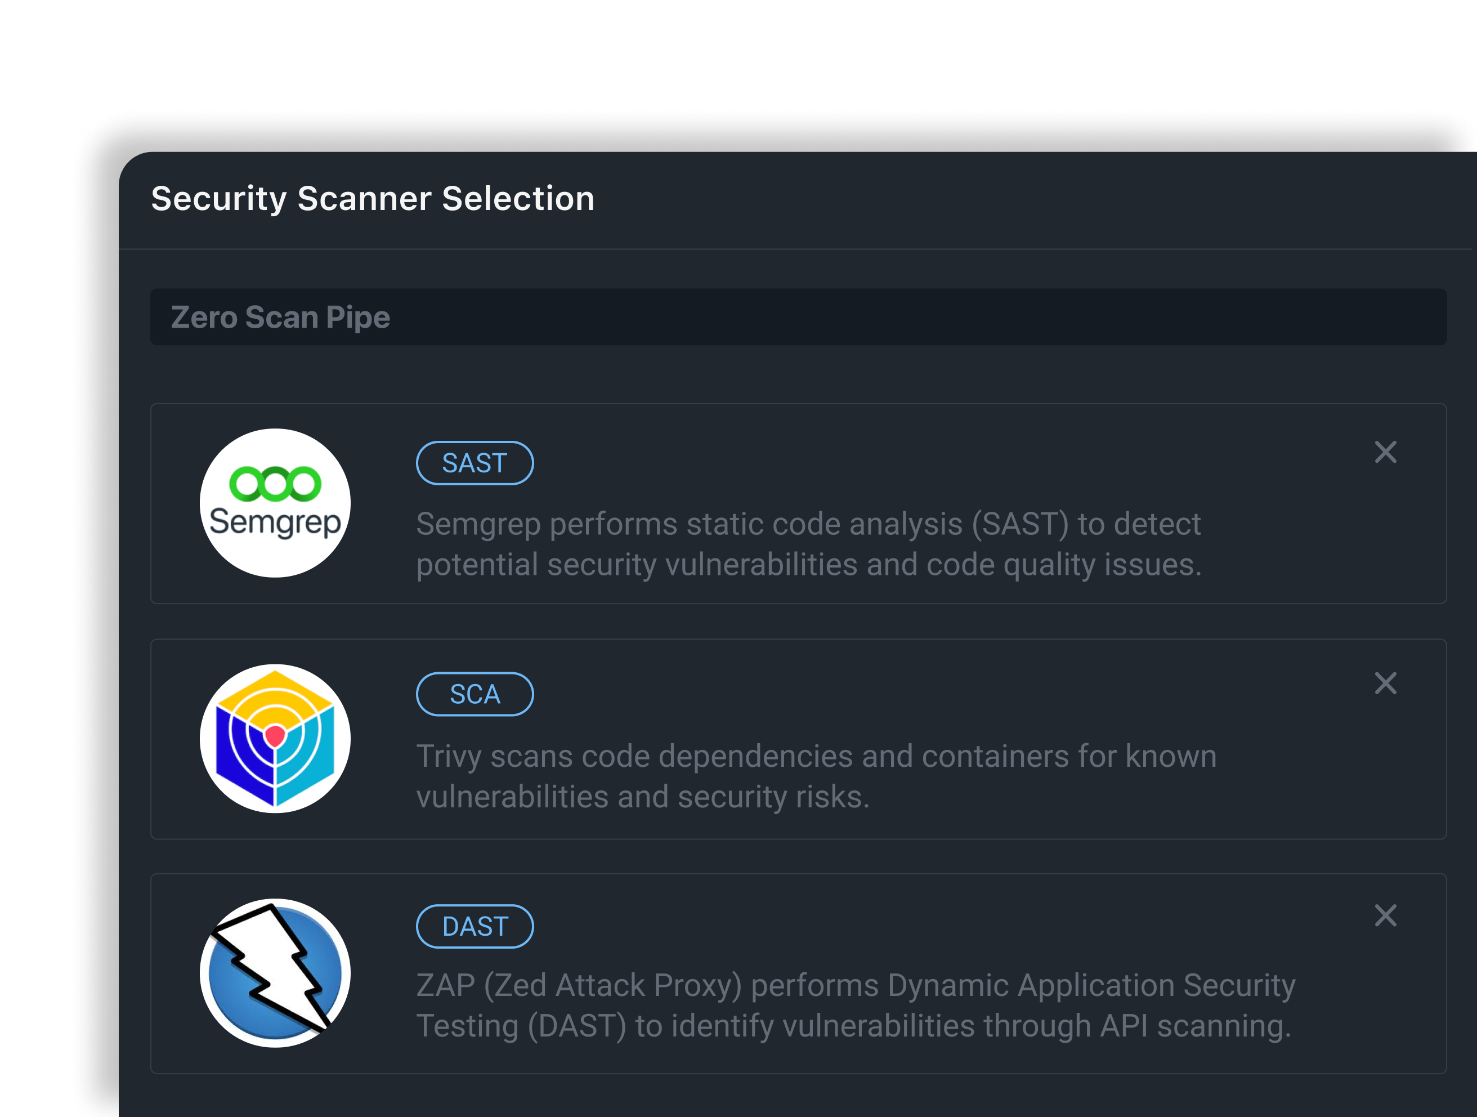Click the DAST category tag
This screenshot has height=1117, width=1477.
point(474,927)
